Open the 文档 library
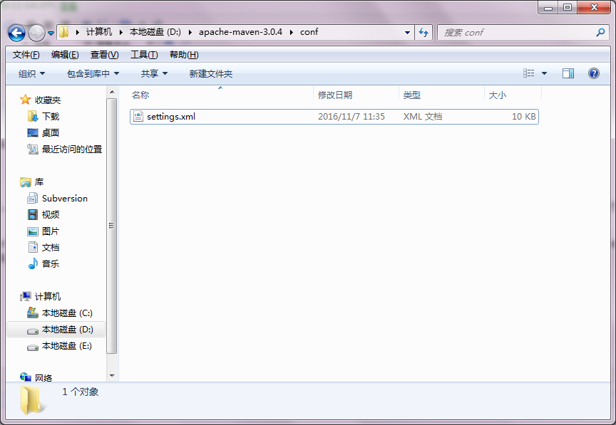The width and height of the screenshot is (616, 425). click(x=51, y=248)
